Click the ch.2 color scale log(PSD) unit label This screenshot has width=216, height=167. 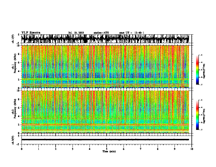click(x=204, y=116)
